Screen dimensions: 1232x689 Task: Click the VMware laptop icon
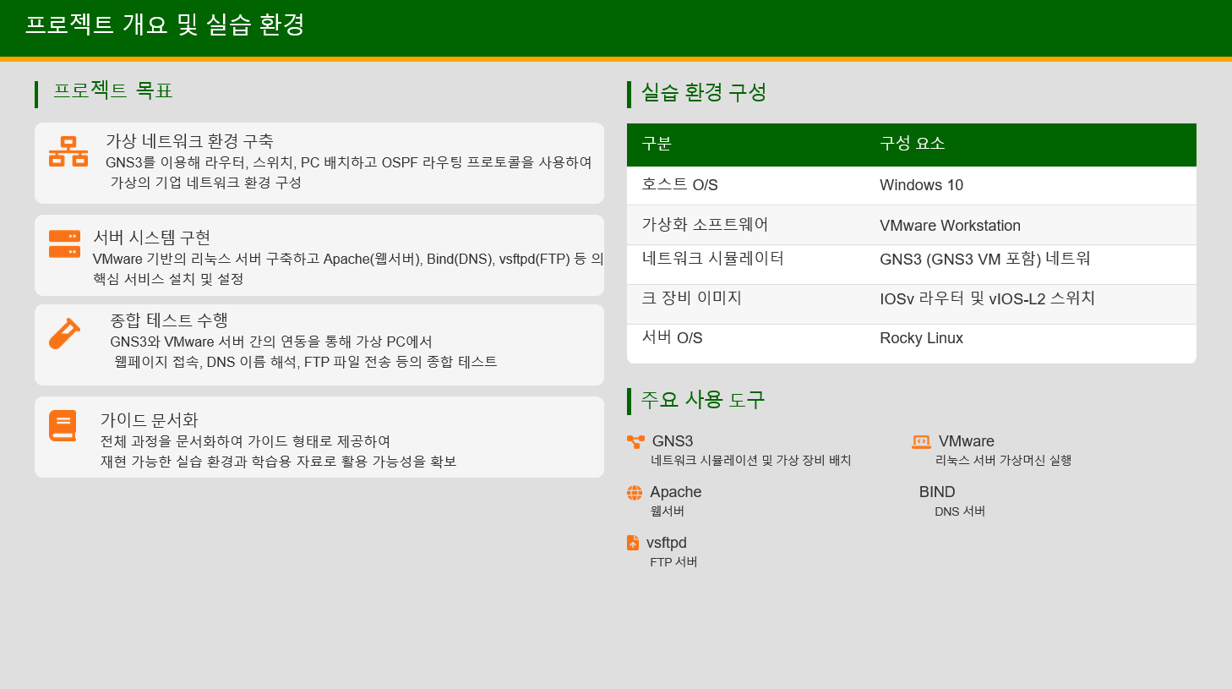pyautogui.click(x=922, y=440)
